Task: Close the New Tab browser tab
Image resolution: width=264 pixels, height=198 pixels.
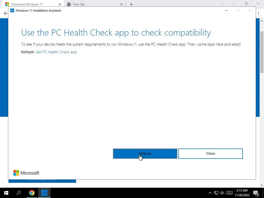Action: pyautogui.click(x=121, y=4)
